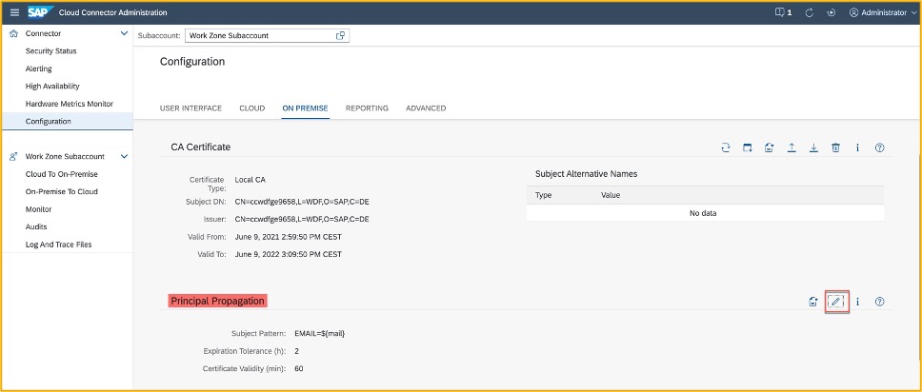Click the Type column header
This screenshot has width=922, height=392.
point(543,195)
